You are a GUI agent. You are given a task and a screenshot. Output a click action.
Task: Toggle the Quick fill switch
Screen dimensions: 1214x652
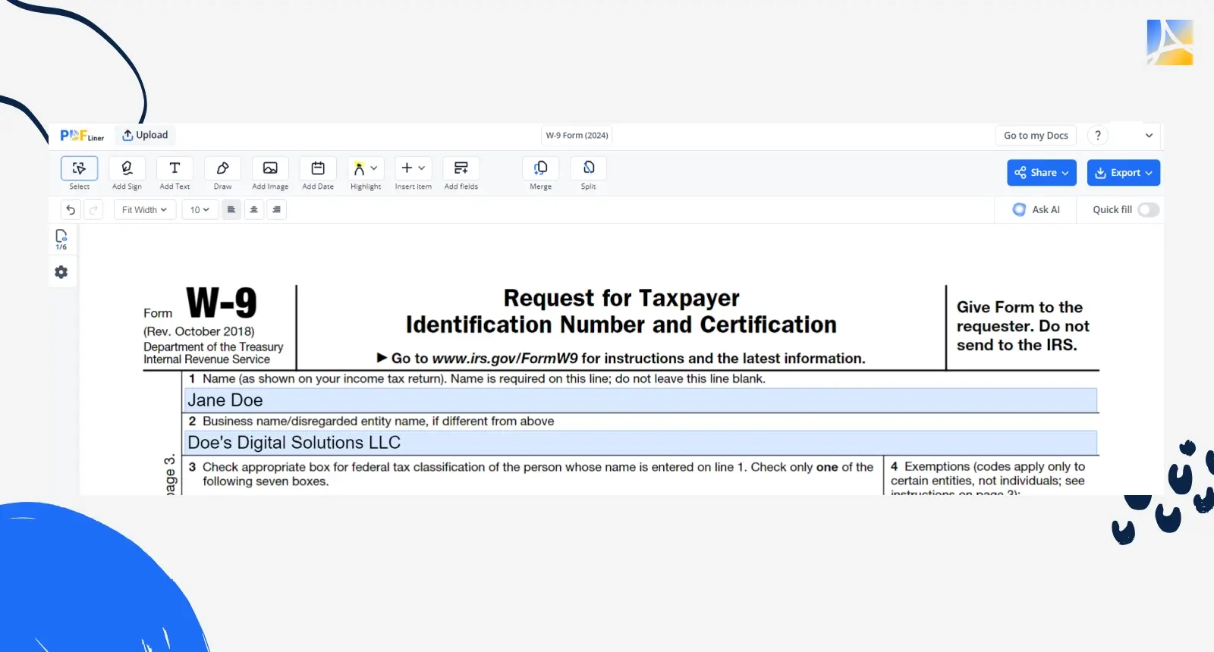coord(1148,210)
